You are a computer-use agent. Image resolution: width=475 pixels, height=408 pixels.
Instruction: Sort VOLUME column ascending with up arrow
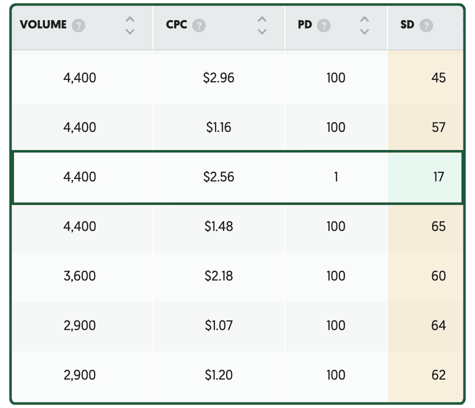pyautogui.click(x=129, y=19)
